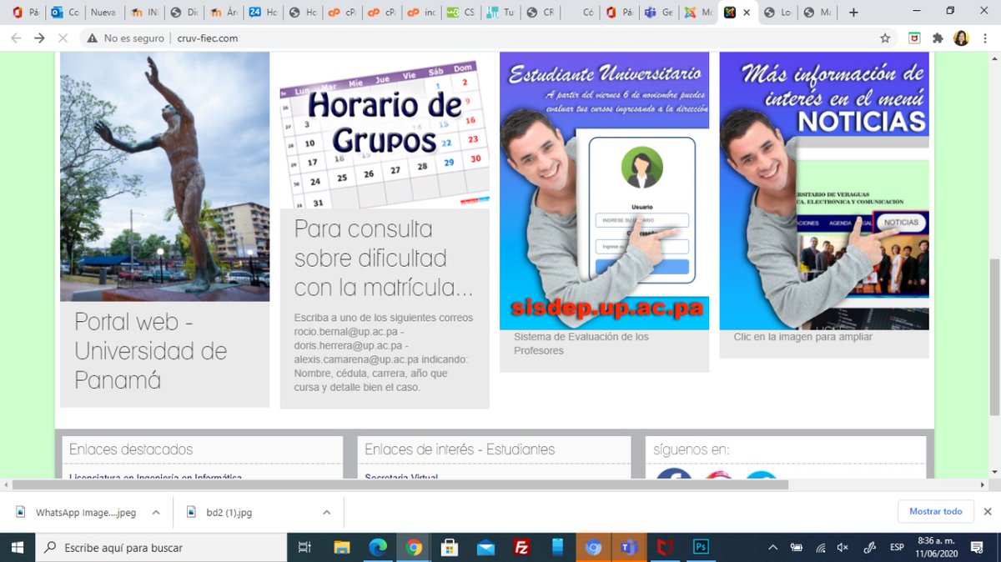
Task: Switch to the Outlook mail tab
Action: point(63,12)
